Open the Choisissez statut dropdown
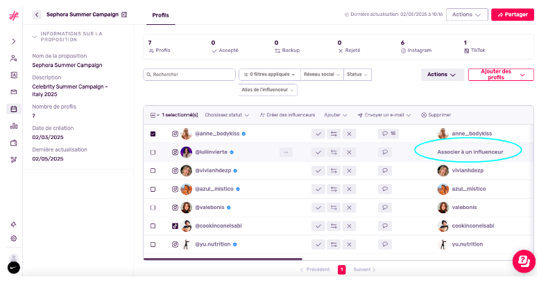 coord(227,115)
